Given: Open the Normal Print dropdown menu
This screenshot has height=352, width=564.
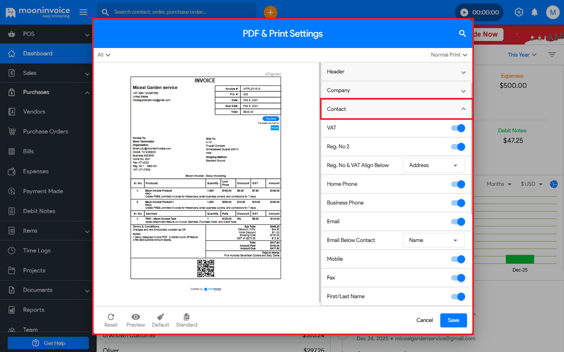Looking at the screenshot, I should tap(449, 55).
